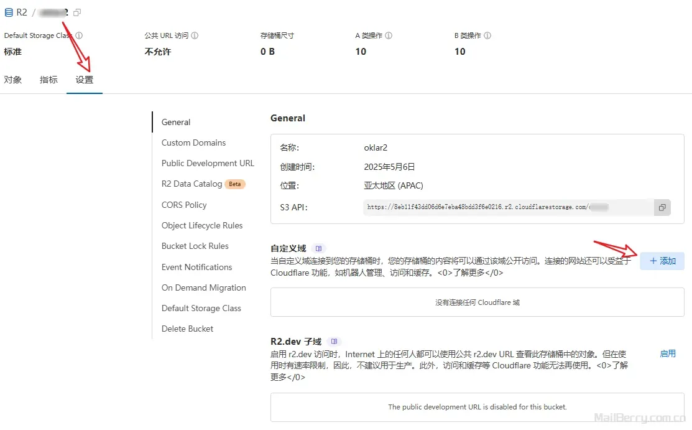Jump to Bucket Lock Rules

click(195, 246)
